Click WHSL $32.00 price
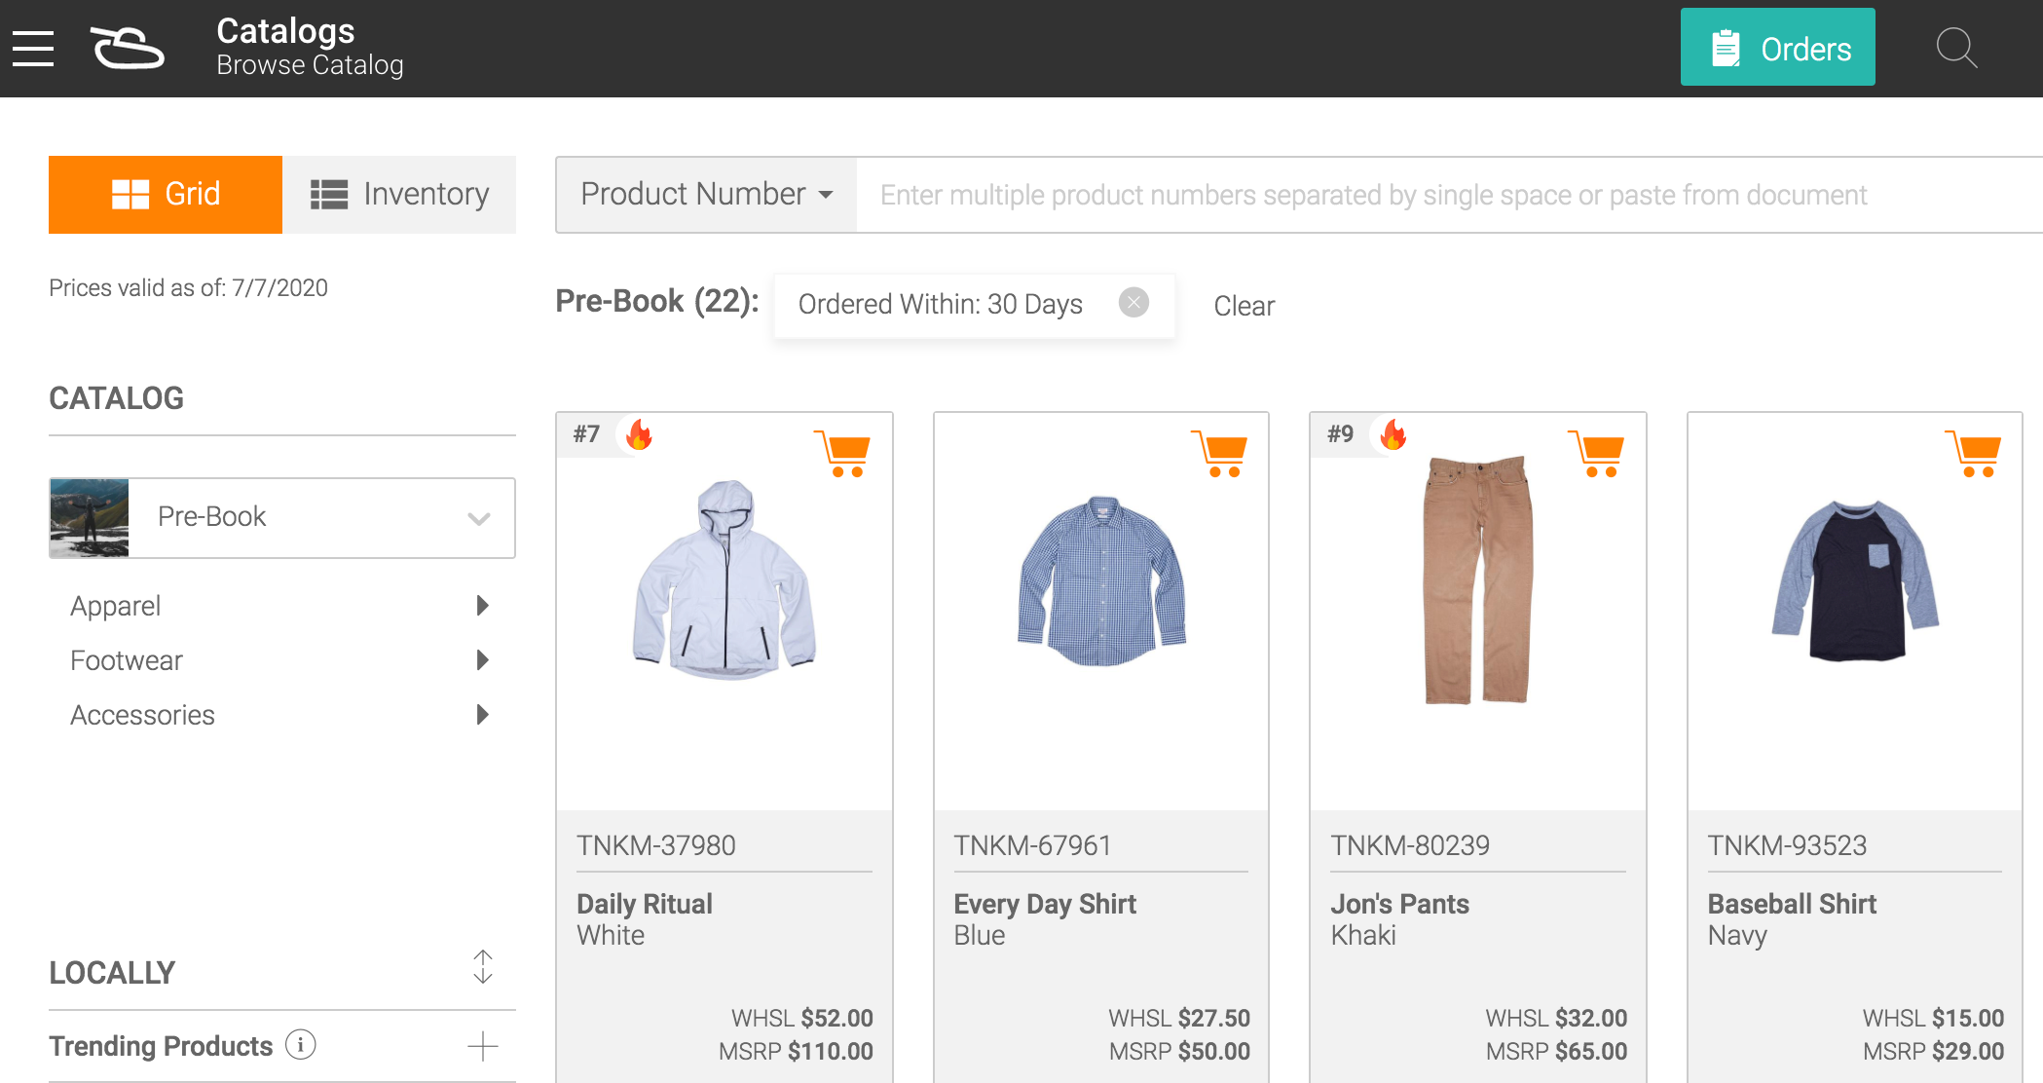The width and height of the screenshot is (2043, 1083). coord(1556,1019)
